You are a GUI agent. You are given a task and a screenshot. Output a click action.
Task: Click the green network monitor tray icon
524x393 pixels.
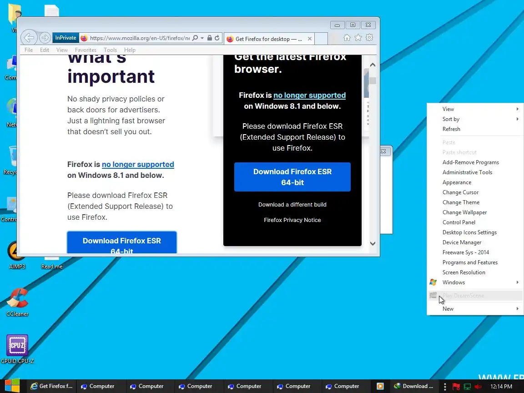tap(467, 387)
